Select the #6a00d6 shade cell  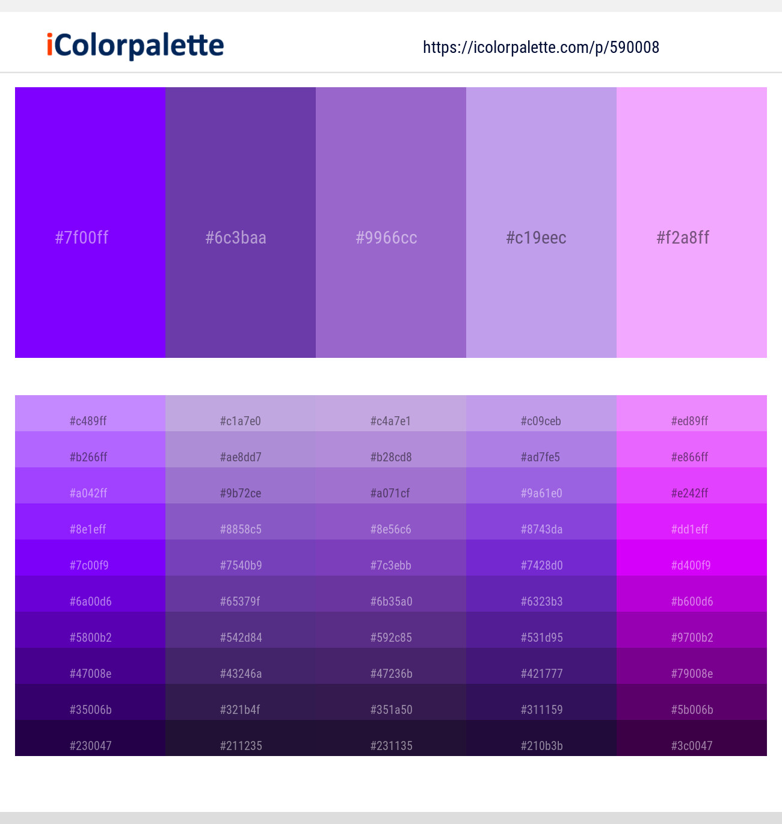coord(90,594)
